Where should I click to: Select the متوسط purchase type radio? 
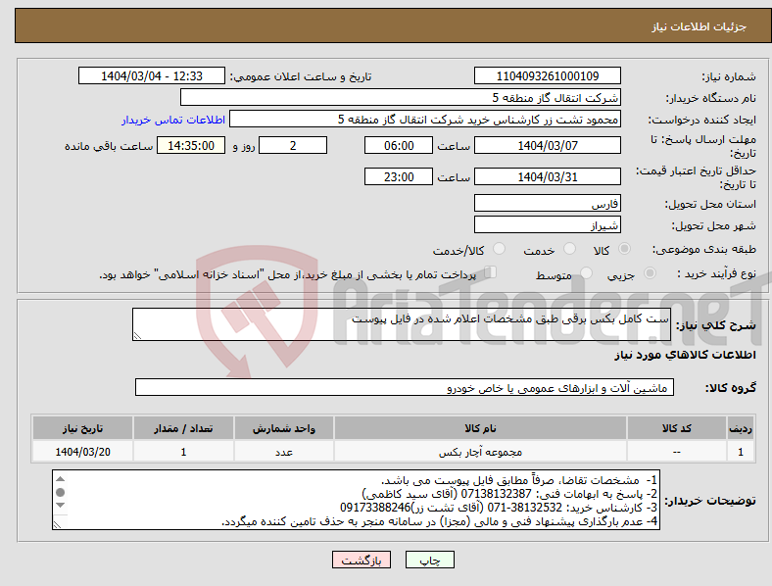(586, 272)
